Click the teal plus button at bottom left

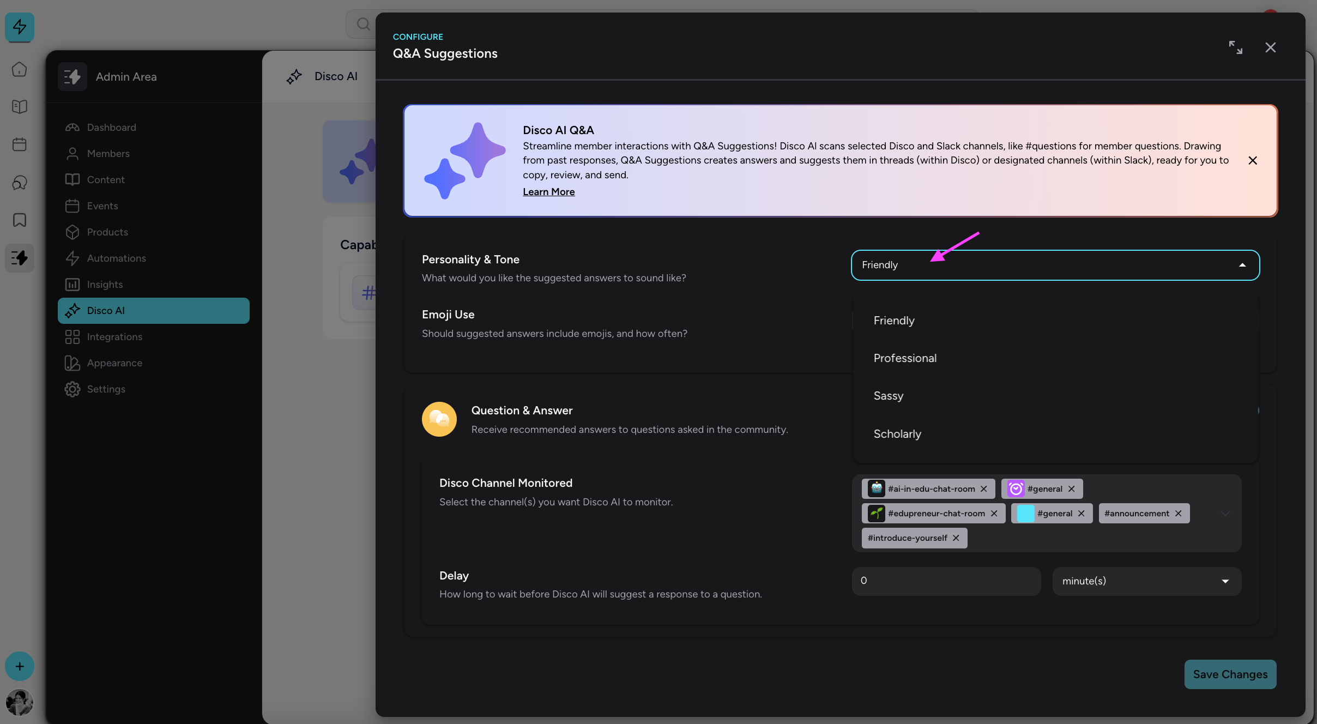click(x=20, y=666)
